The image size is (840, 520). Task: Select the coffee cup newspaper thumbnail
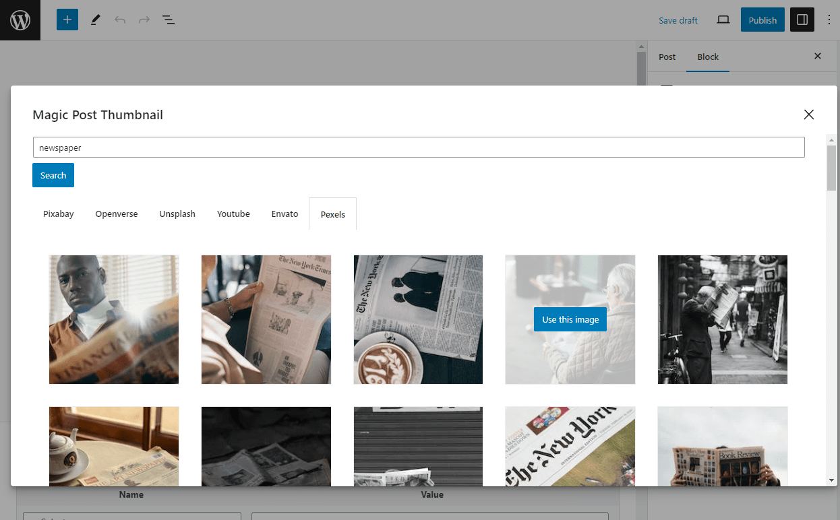(418, 319)
